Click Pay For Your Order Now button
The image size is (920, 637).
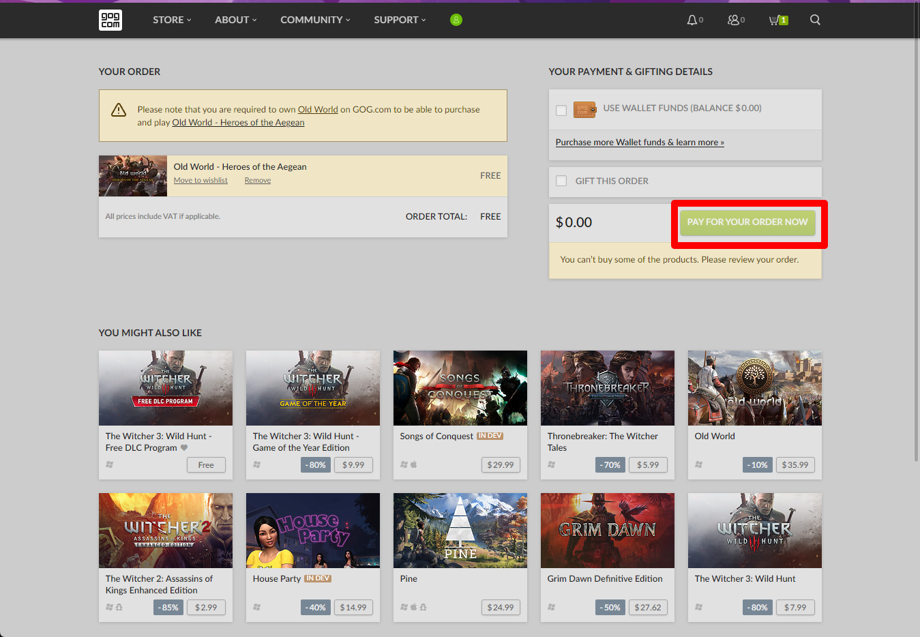tap(747, 222)
